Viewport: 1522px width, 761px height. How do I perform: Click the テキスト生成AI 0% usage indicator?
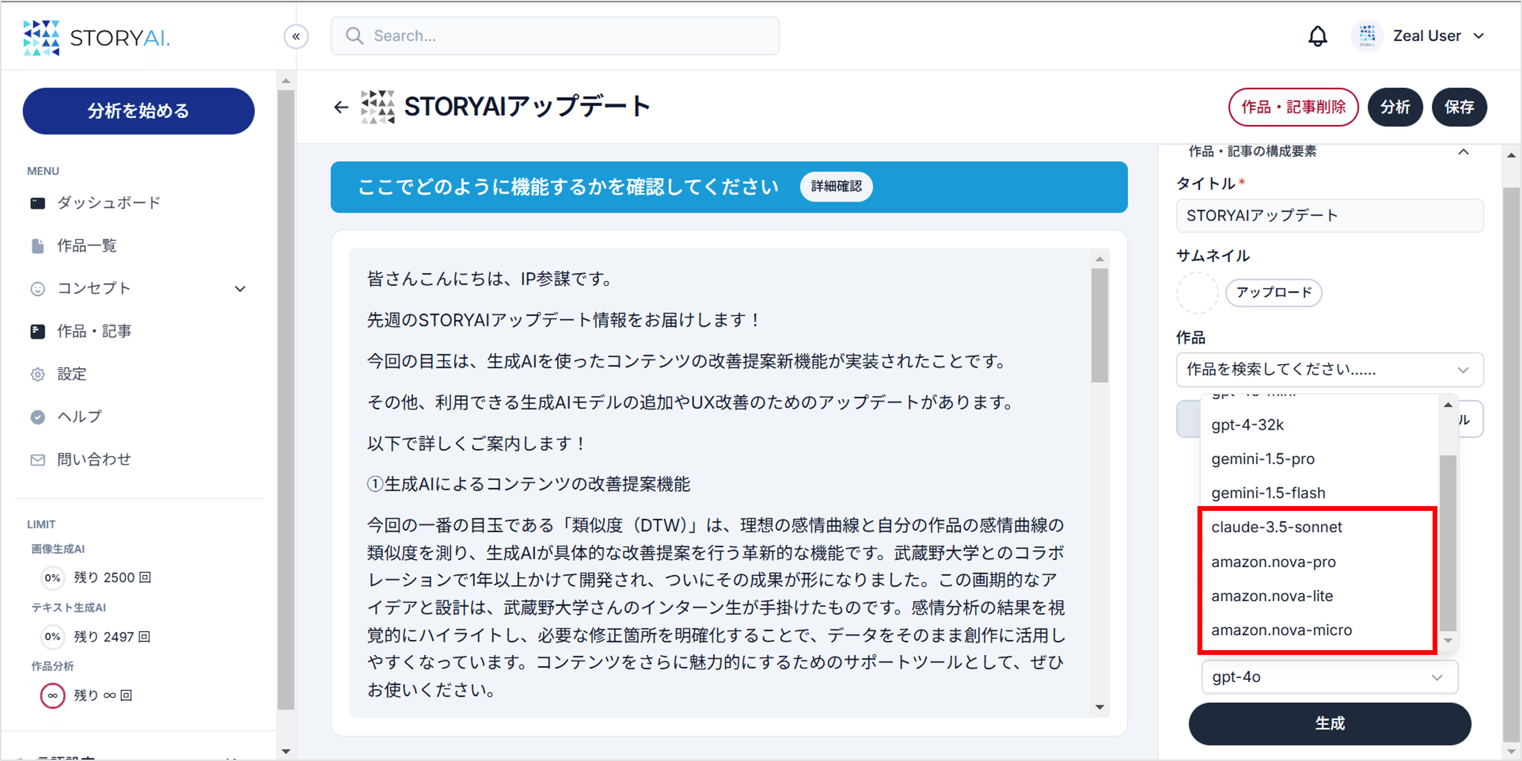52,637
